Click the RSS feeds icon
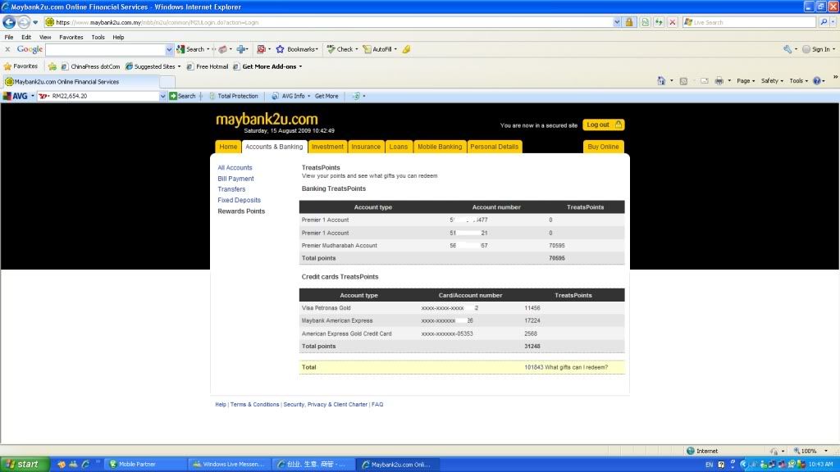Image resolution: width=840 pixels, height=472 pixels. [x=683, y=81]
